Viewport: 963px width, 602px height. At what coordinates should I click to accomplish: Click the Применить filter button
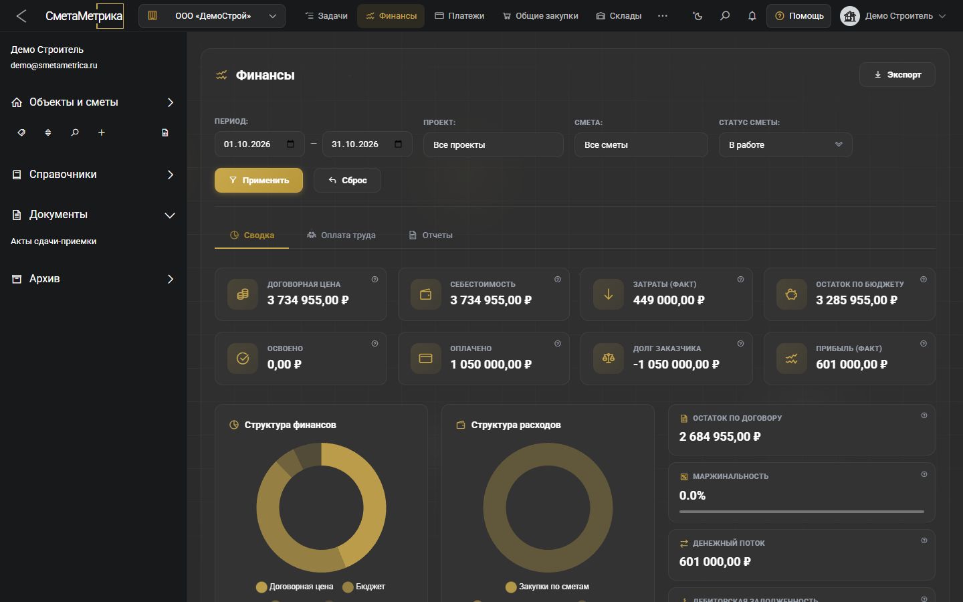(x=259, y=181)
